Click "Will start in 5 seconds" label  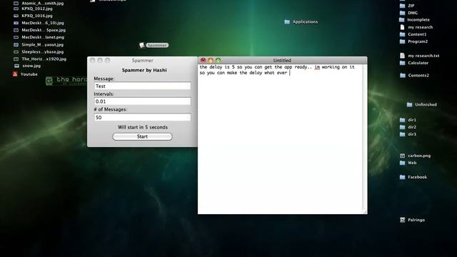click(x=143, y=127)
